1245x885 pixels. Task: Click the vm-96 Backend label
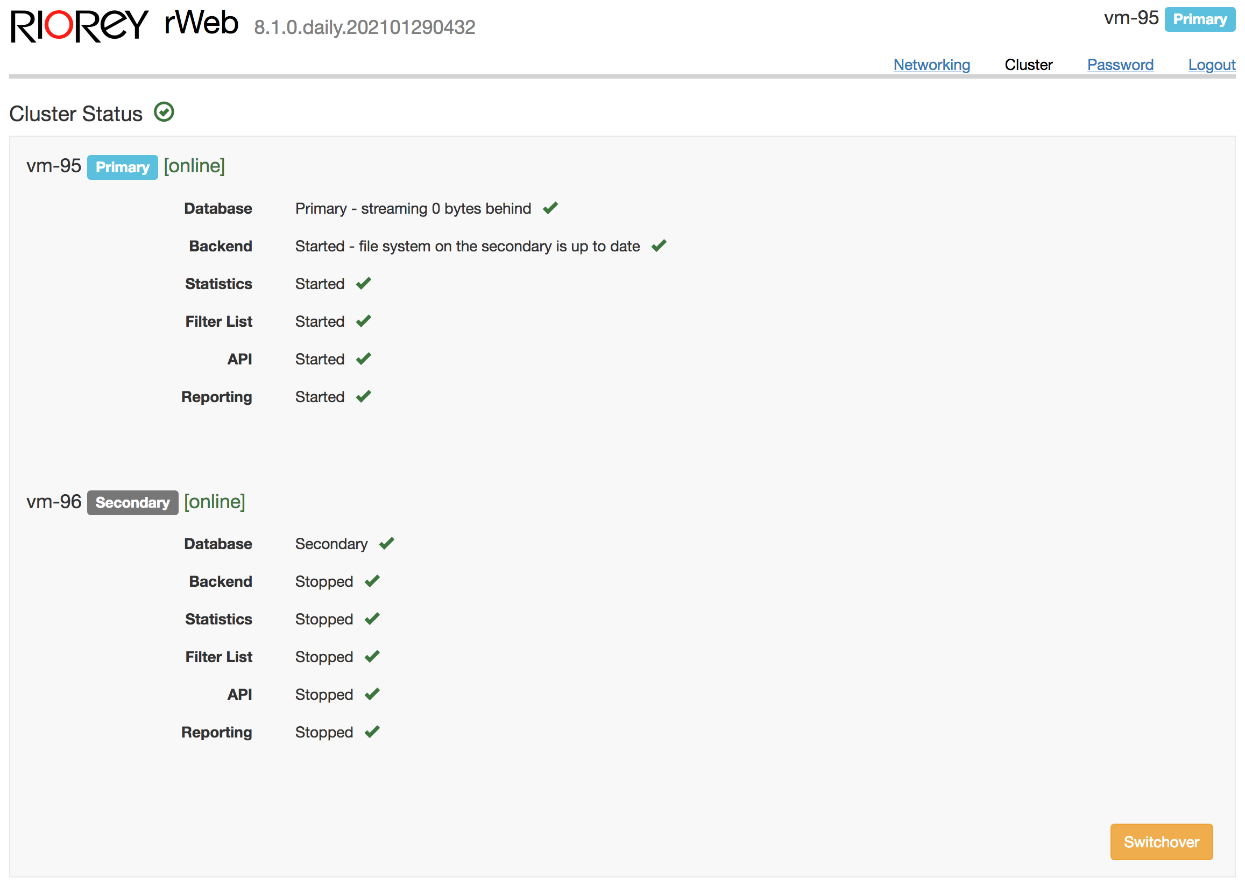pyautogui.click(x=221, y=581)
